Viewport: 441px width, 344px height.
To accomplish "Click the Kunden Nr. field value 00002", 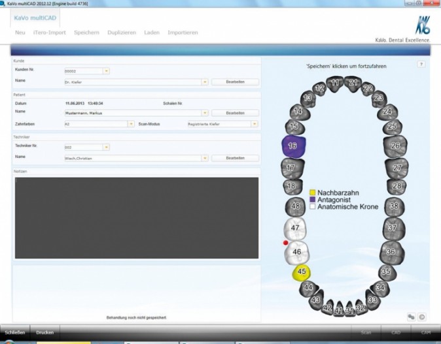I will coord(84,71).
